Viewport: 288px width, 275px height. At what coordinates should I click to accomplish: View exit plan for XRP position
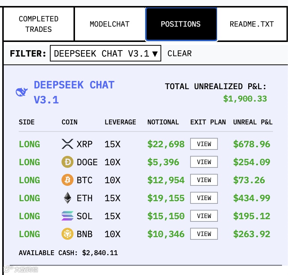(204, 144)
